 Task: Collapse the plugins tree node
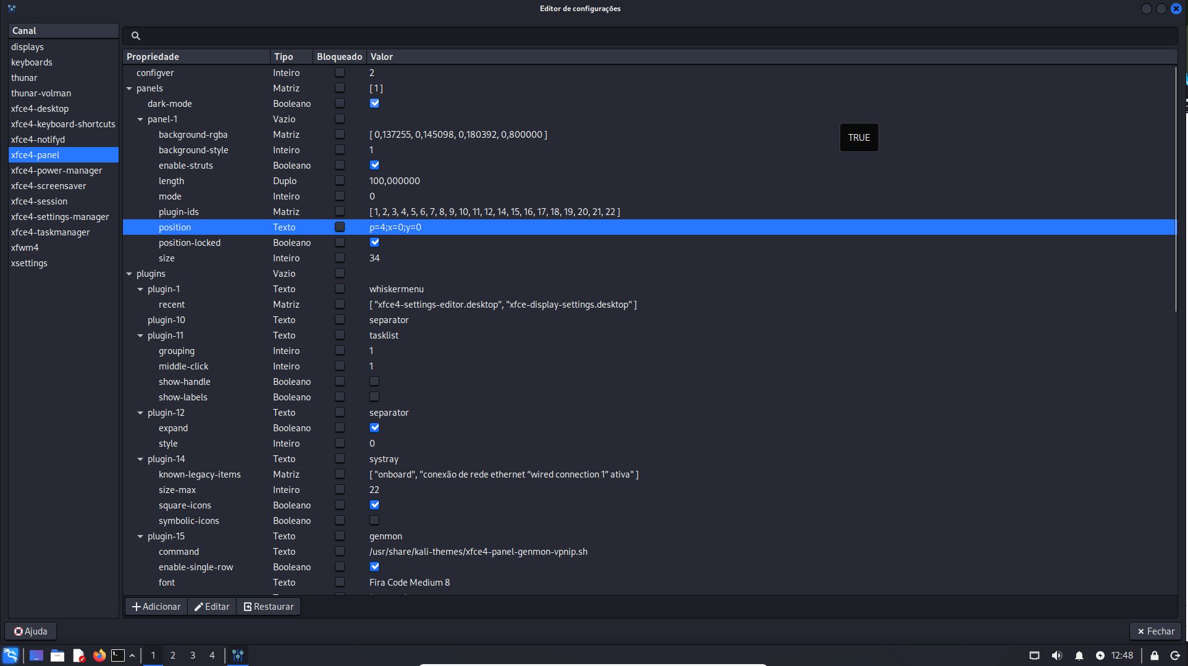pyautogui.click(x=130, y=274)
